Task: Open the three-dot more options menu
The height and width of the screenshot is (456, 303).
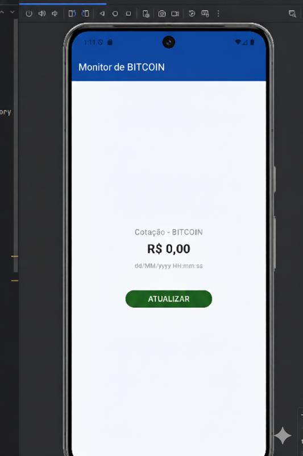Action: (x=218, y=13)
